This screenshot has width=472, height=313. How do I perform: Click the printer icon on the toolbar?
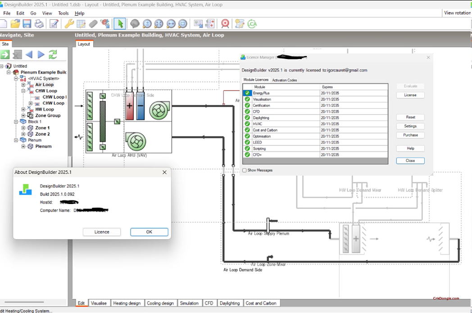[x=39, y=23]
